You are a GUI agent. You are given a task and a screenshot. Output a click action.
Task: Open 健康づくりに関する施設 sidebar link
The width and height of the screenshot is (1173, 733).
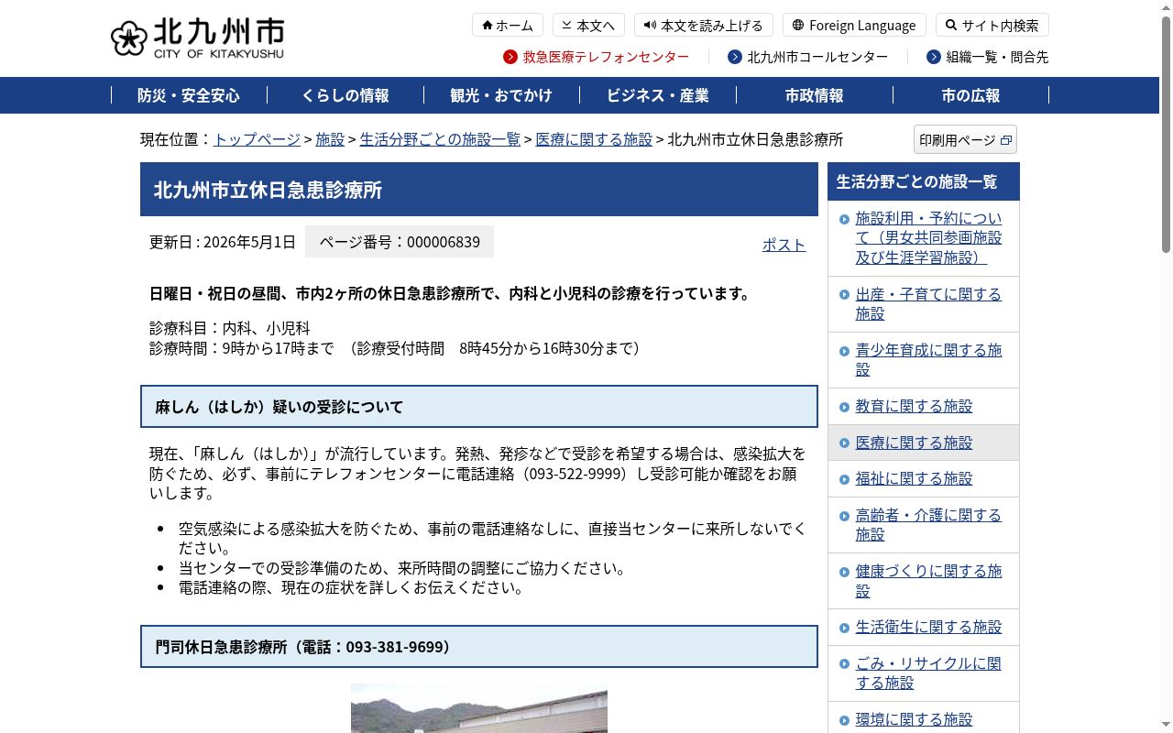point(929,581)
